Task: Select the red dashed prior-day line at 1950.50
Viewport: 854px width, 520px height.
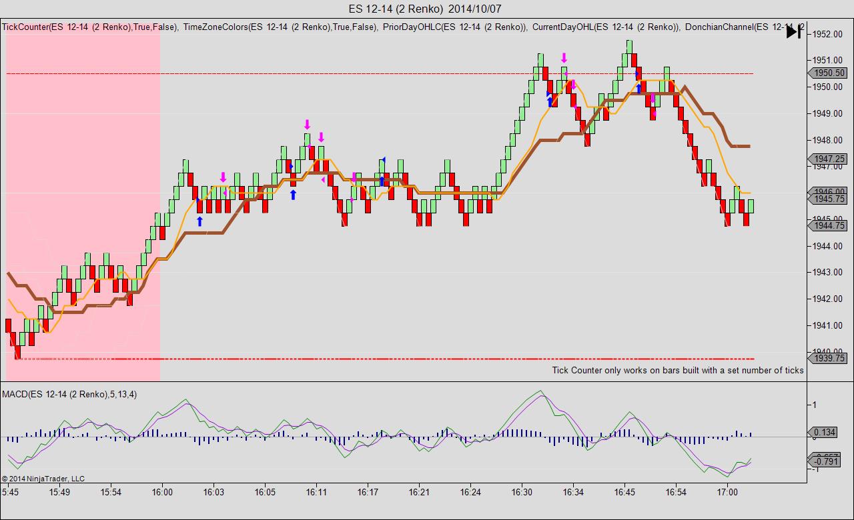Action: click(x=380, y=73)
